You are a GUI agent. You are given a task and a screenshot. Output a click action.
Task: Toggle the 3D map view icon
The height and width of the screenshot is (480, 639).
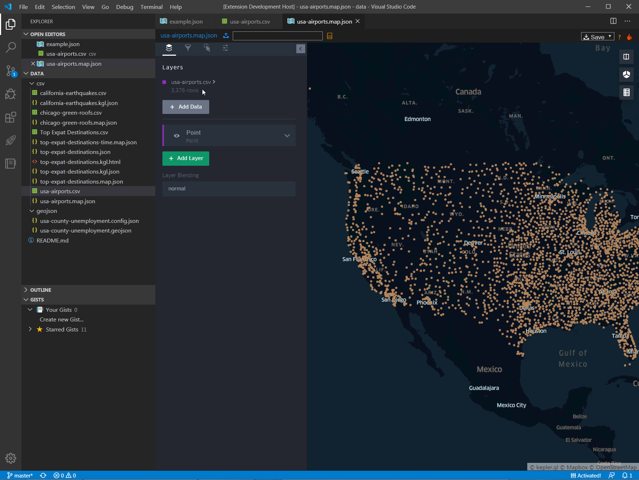626,75
